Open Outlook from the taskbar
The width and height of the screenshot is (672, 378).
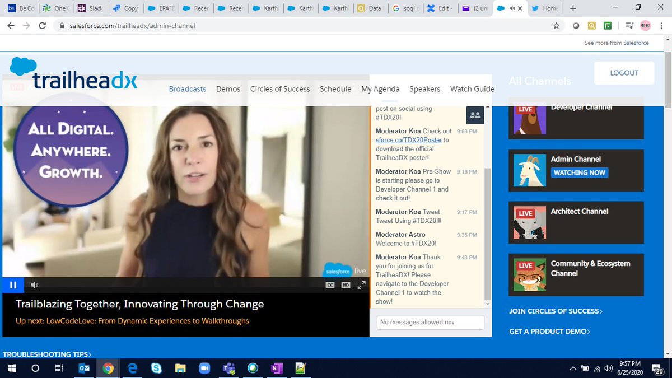[x=84, y=368]
